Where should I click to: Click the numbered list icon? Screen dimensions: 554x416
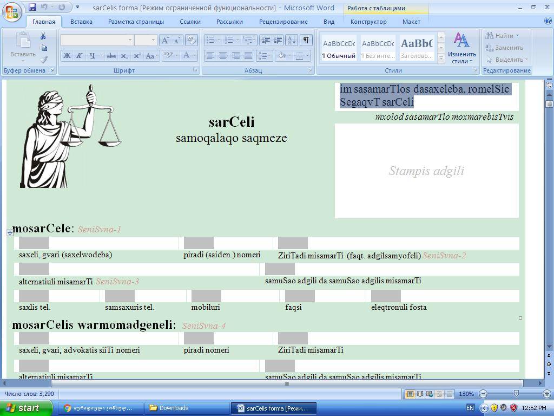[229, 40]
